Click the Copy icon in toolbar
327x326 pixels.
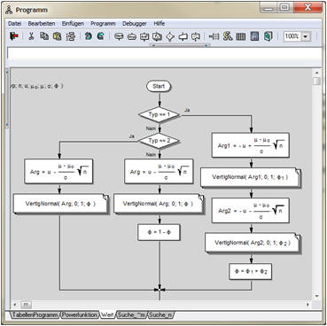44,36
